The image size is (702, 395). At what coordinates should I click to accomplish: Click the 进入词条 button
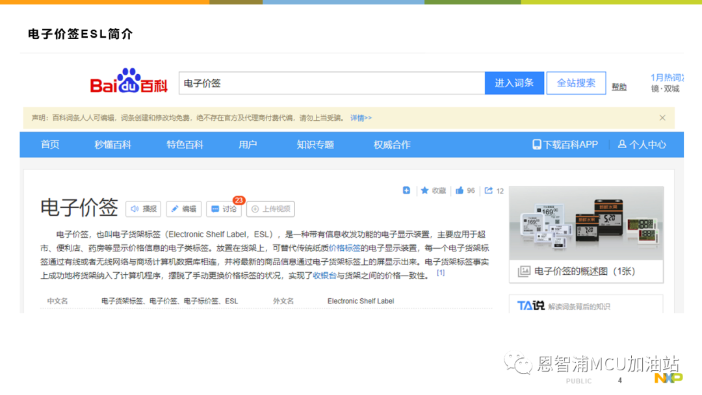514,83
